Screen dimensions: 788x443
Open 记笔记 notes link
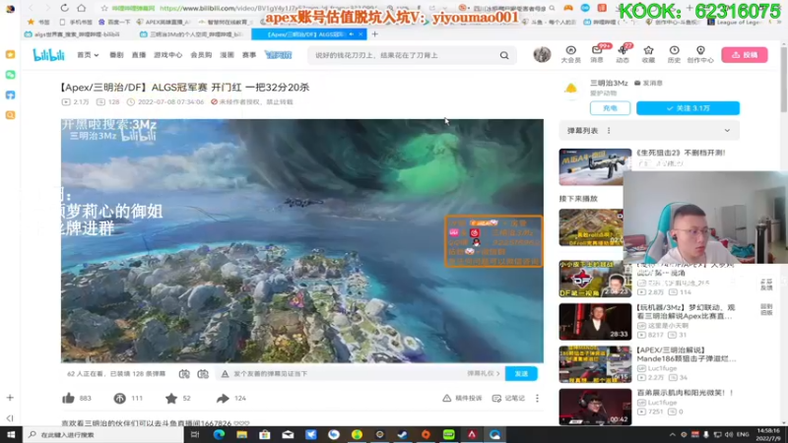coord(508,398)
